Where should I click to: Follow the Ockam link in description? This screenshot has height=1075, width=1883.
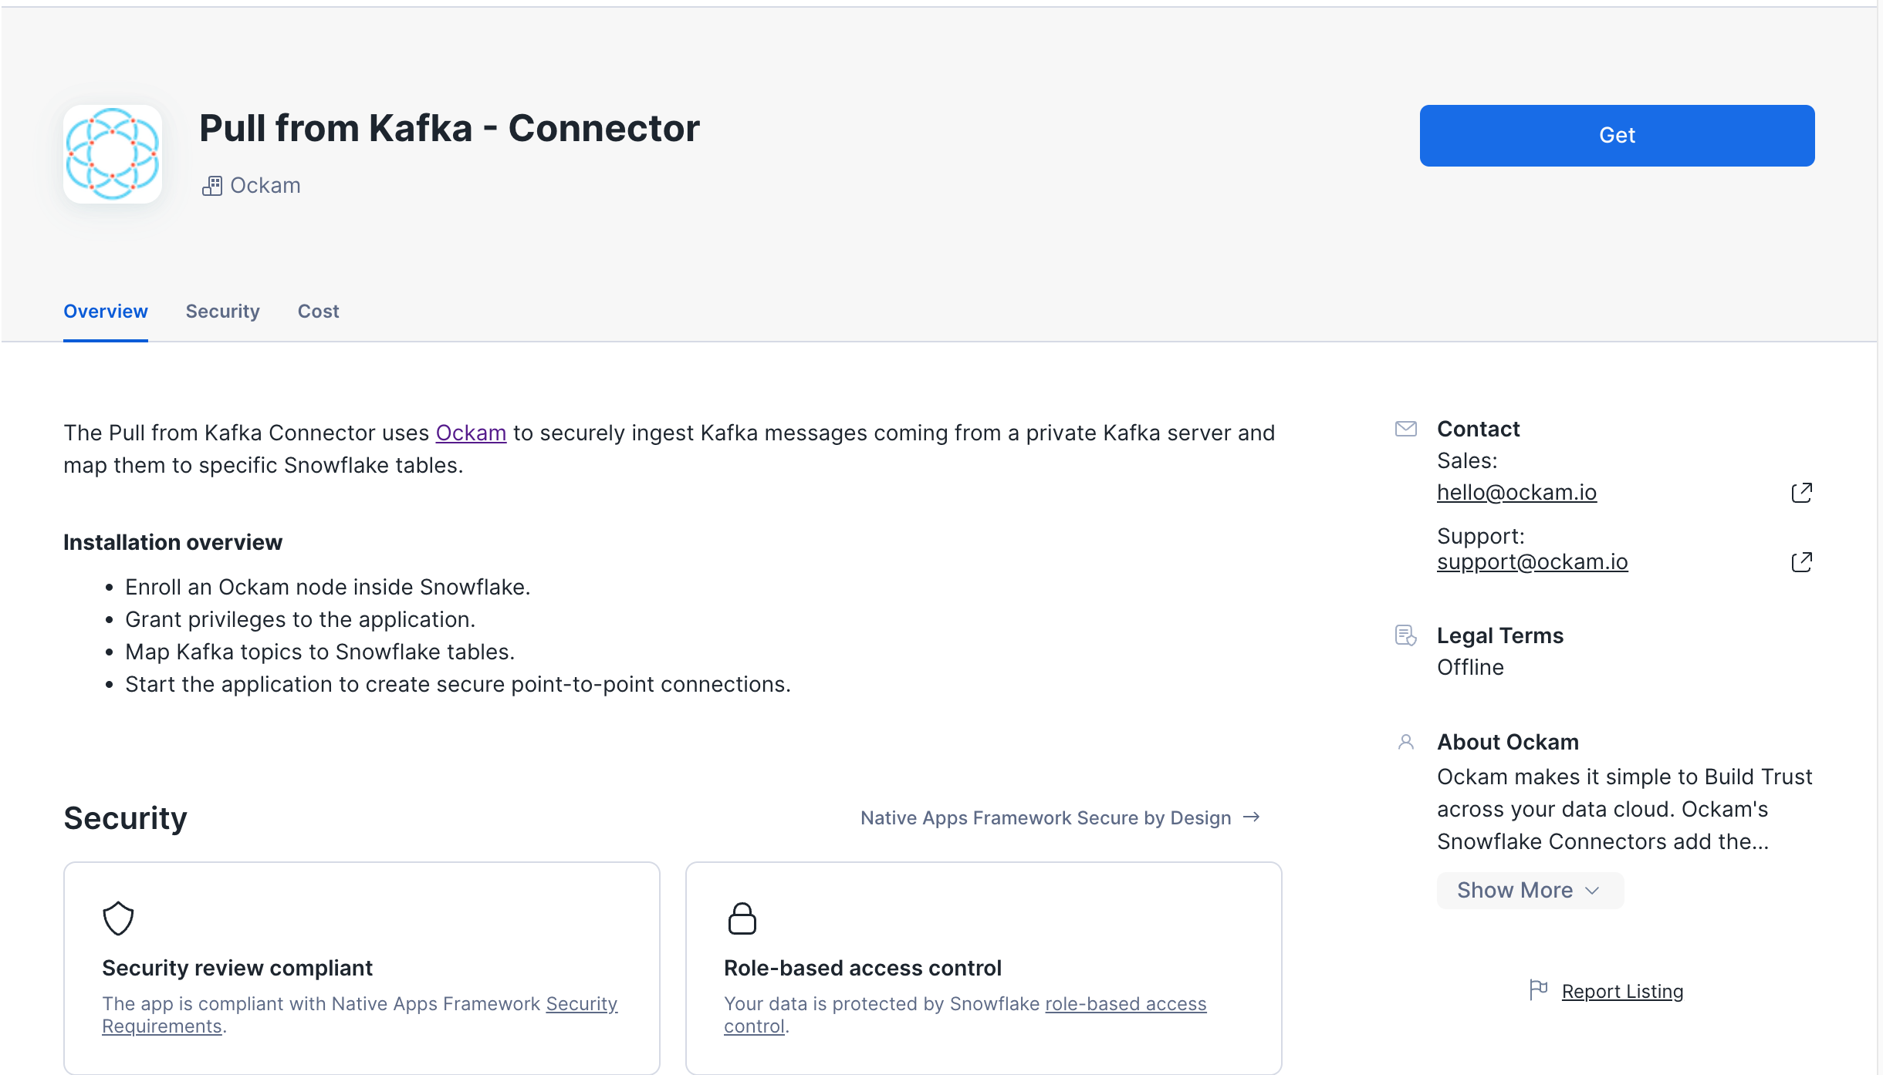coord(471,433)
